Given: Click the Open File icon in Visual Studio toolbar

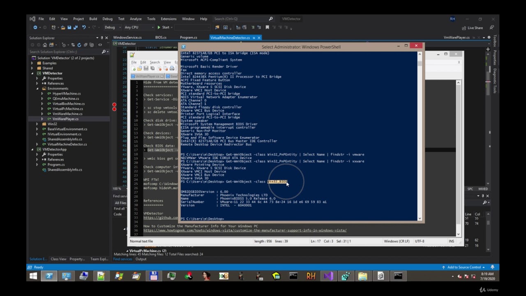Looking at the screenshot, I should (x=63, y=28).
